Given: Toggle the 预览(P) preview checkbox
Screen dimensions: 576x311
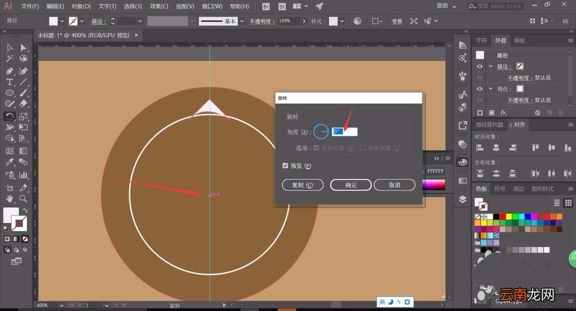Looking at the screenshot, I should pyautogui.click(x=286, y=166).
